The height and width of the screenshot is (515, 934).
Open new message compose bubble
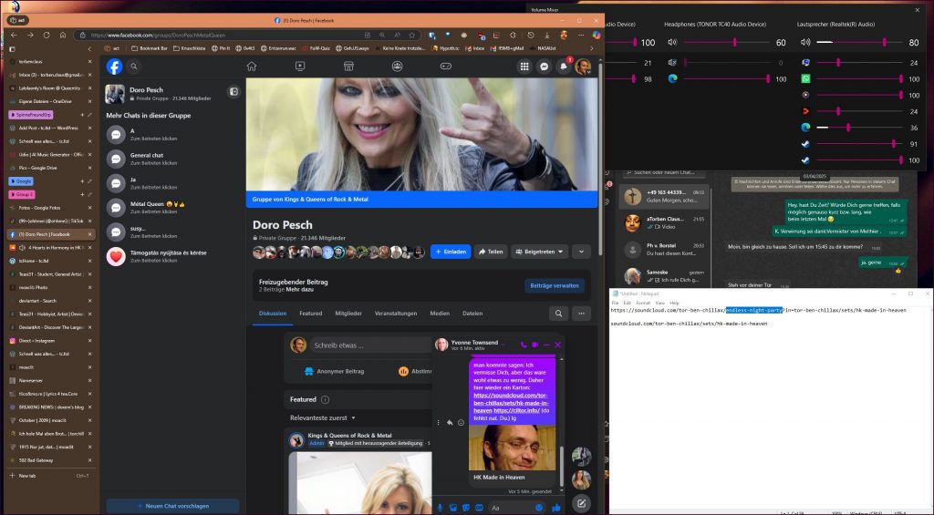pyautogui.click(x=581, y=504)
